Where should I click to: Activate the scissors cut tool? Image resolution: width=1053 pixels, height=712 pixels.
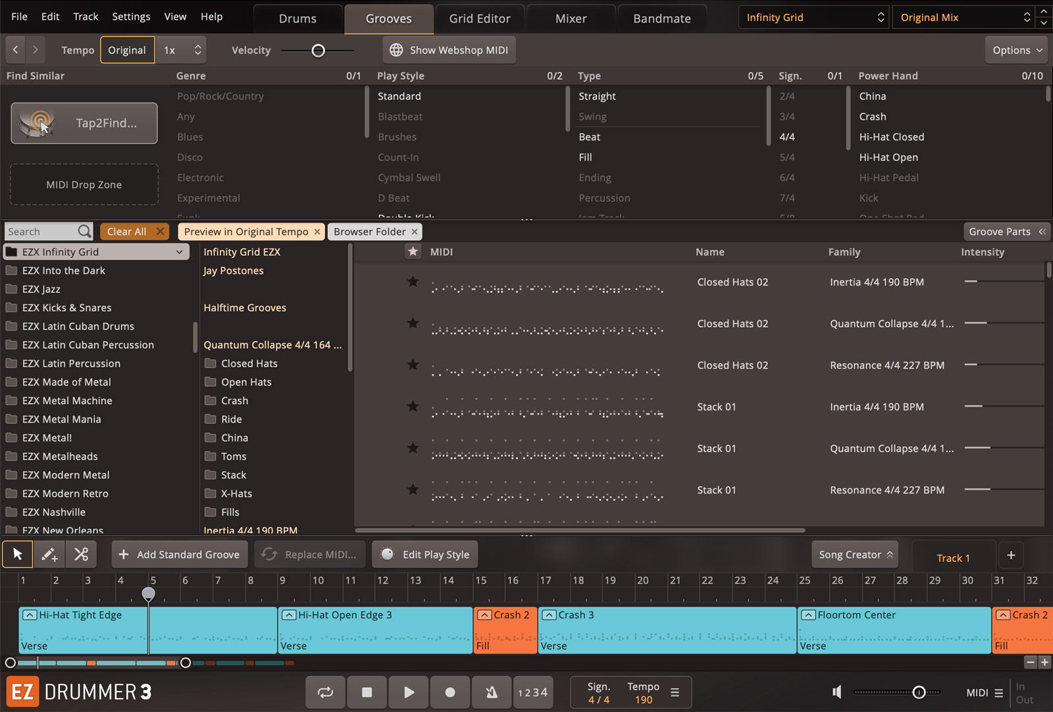81,555
